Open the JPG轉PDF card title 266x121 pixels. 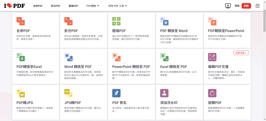(x=73, y=103)
